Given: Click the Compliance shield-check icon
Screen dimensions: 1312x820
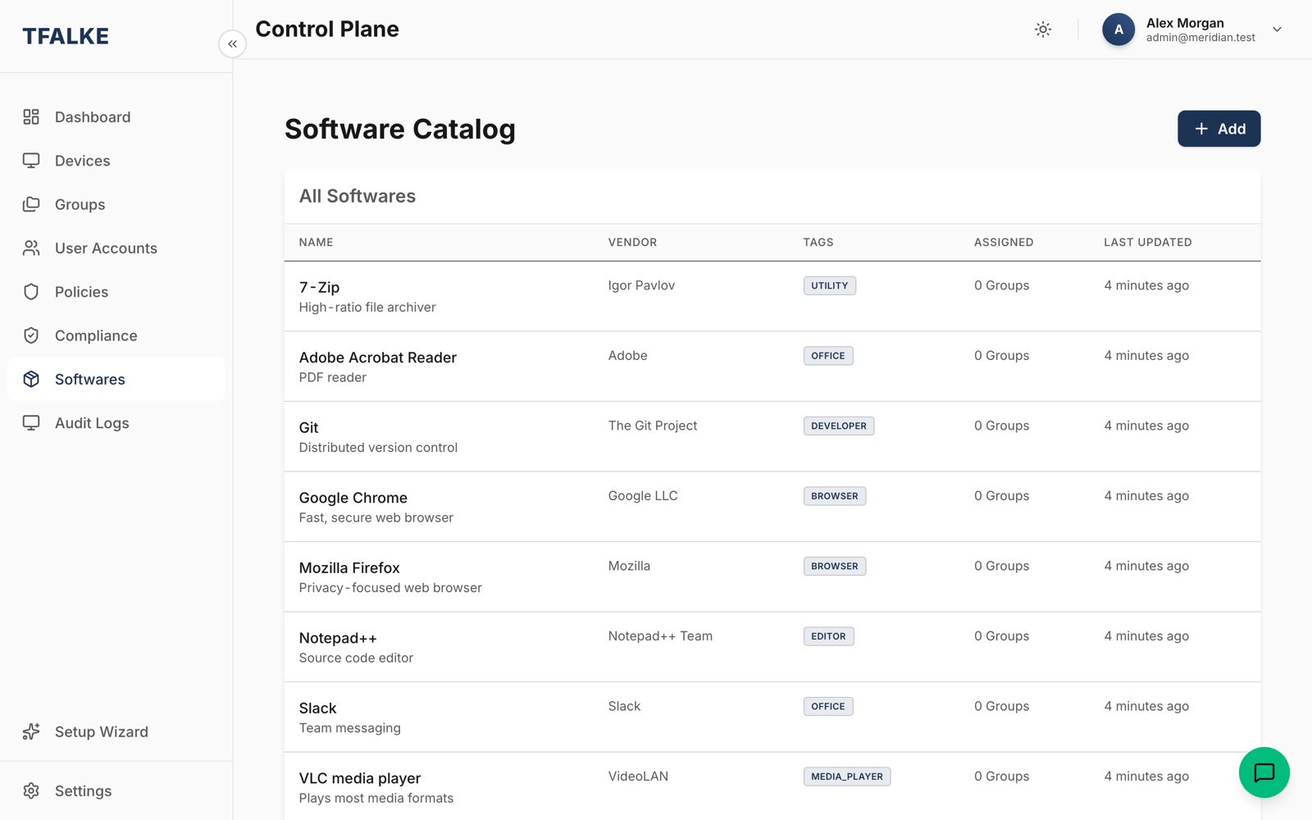Looking at the screenshot, I should (31, 335).
